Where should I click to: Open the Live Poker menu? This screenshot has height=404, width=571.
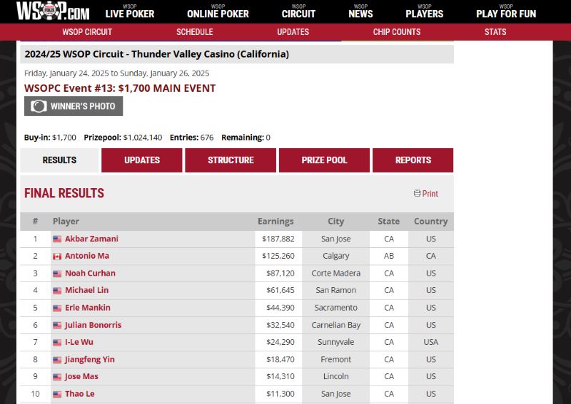pyautogui.click(x=130, y=11)
